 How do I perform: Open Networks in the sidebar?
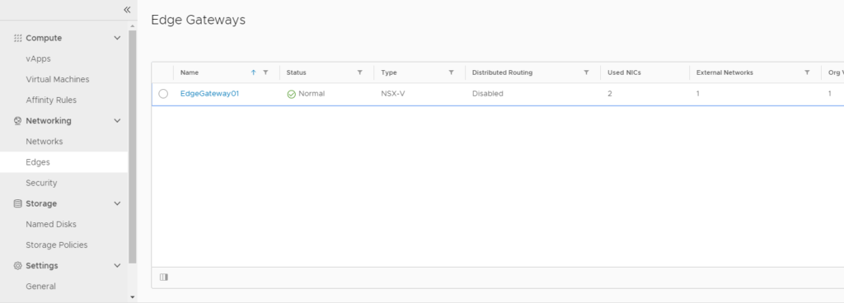click(45, 142)
